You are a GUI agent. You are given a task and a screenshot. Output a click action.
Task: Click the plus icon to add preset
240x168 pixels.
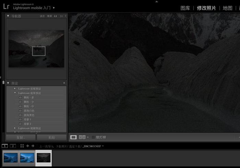[64, 83]
